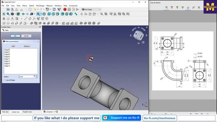
Task: Open zoom options dropdown arrow
Action: tap(41, 14)
